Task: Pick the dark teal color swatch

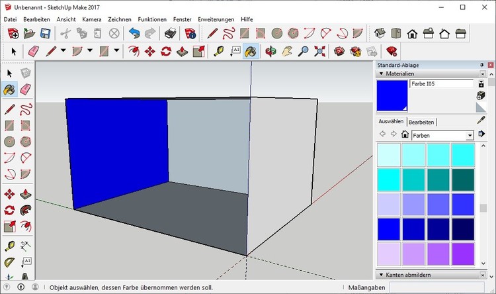Action: point(463,179)
